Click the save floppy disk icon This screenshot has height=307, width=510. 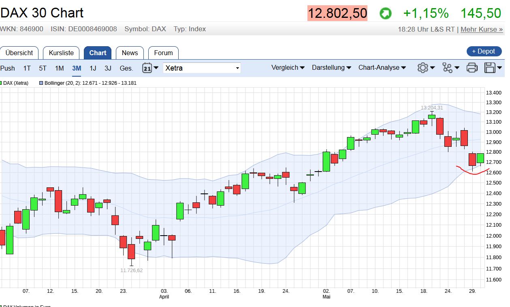[x=490, y=68]
